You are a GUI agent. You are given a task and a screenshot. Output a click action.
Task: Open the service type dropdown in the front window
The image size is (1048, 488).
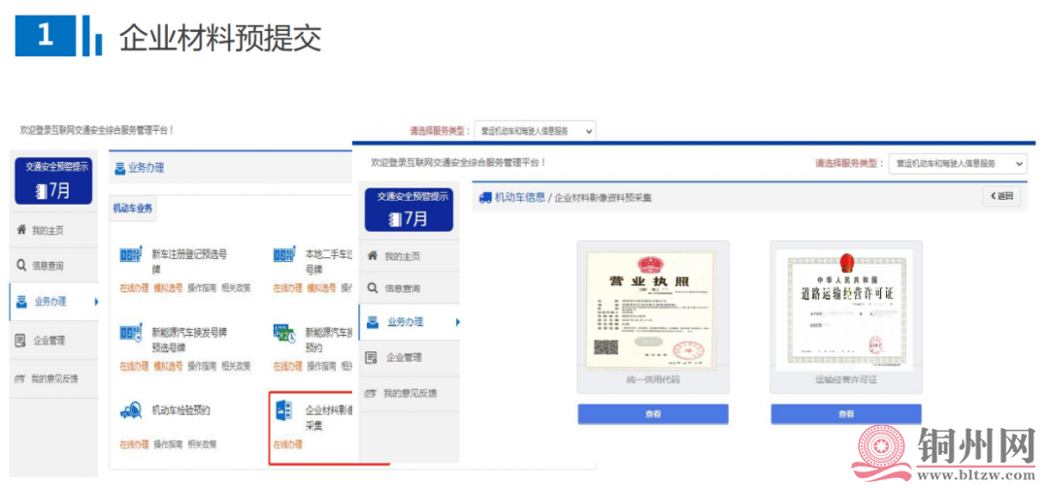pos(957,164)
